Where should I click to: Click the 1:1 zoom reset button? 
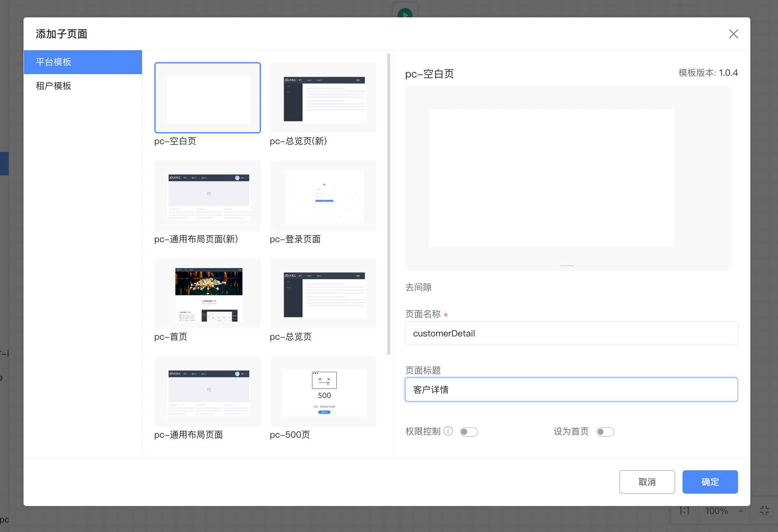pyautogui.click(x=684, y=511)
